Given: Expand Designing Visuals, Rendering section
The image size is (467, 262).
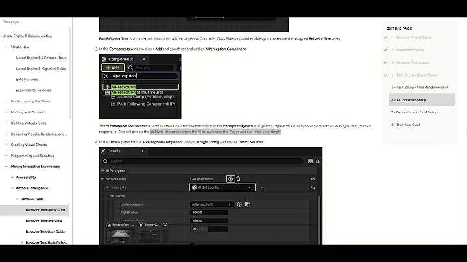Looking at the screenshot, I should (6, 134).
